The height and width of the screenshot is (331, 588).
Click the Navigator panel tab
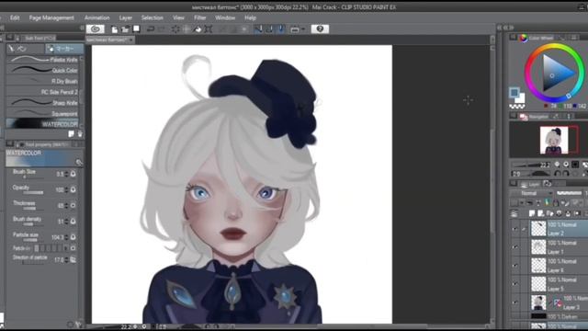pyautogui.click(x=535, y=117)
